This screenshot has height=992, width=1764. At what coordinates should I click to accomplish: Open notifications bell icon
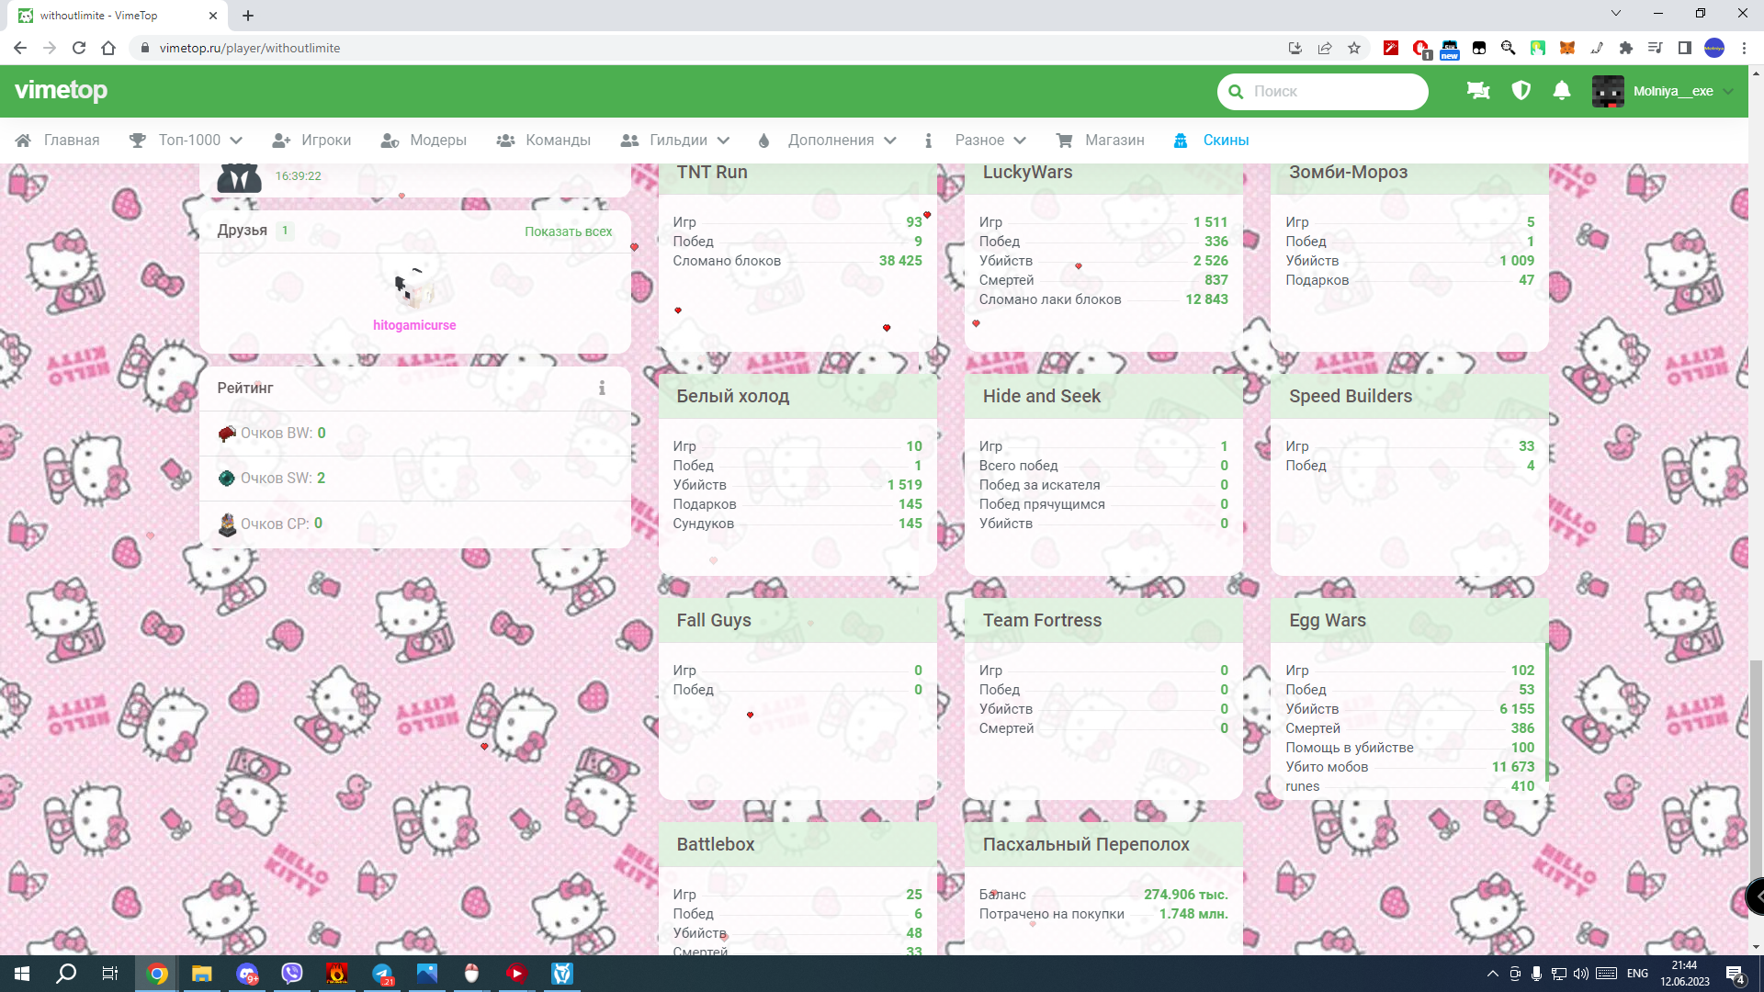1562,91
